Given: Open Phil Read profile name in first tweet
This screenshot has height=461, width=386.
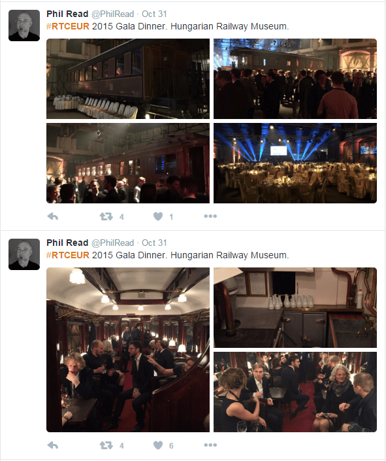Looking at the screenshot, I should (x=67, y=14).
